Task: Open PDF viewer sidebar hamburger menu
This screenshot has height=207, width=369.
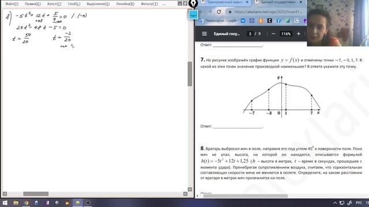Action: pyautogui.click(x=204, y=34)
